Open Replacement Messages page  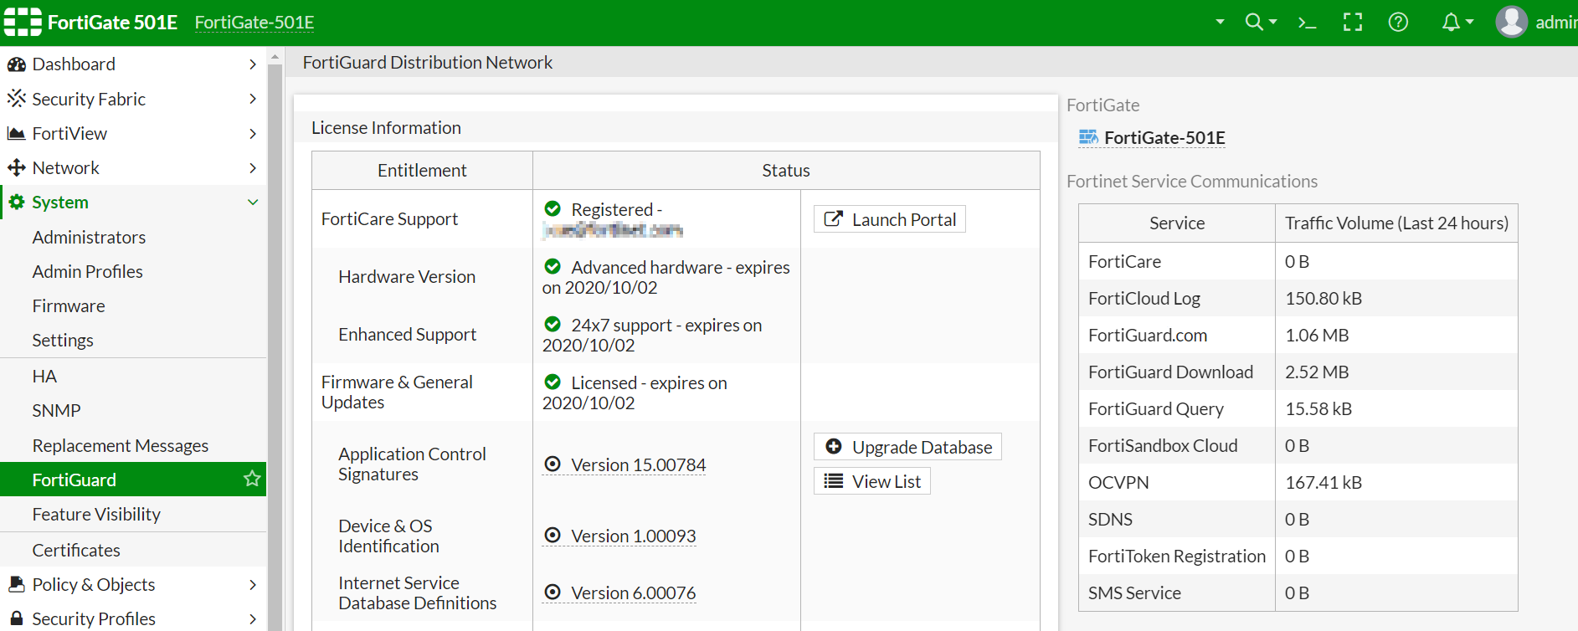point(121,445)
